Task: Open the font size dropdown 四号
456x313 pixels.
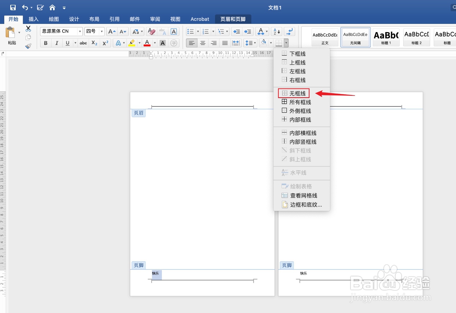Action: pos(102,32)
